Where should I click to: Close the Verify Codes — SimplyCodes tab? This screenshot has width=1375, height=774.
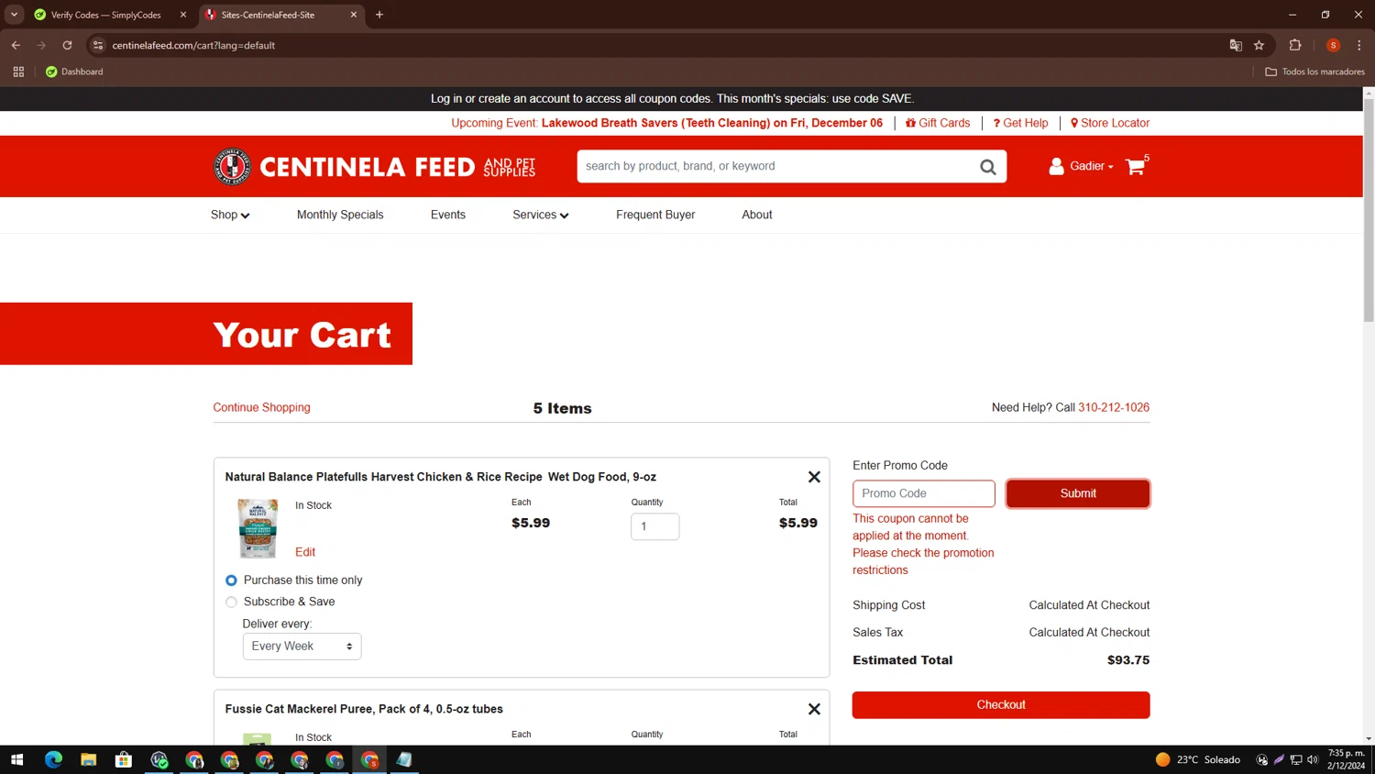[183, 15]
